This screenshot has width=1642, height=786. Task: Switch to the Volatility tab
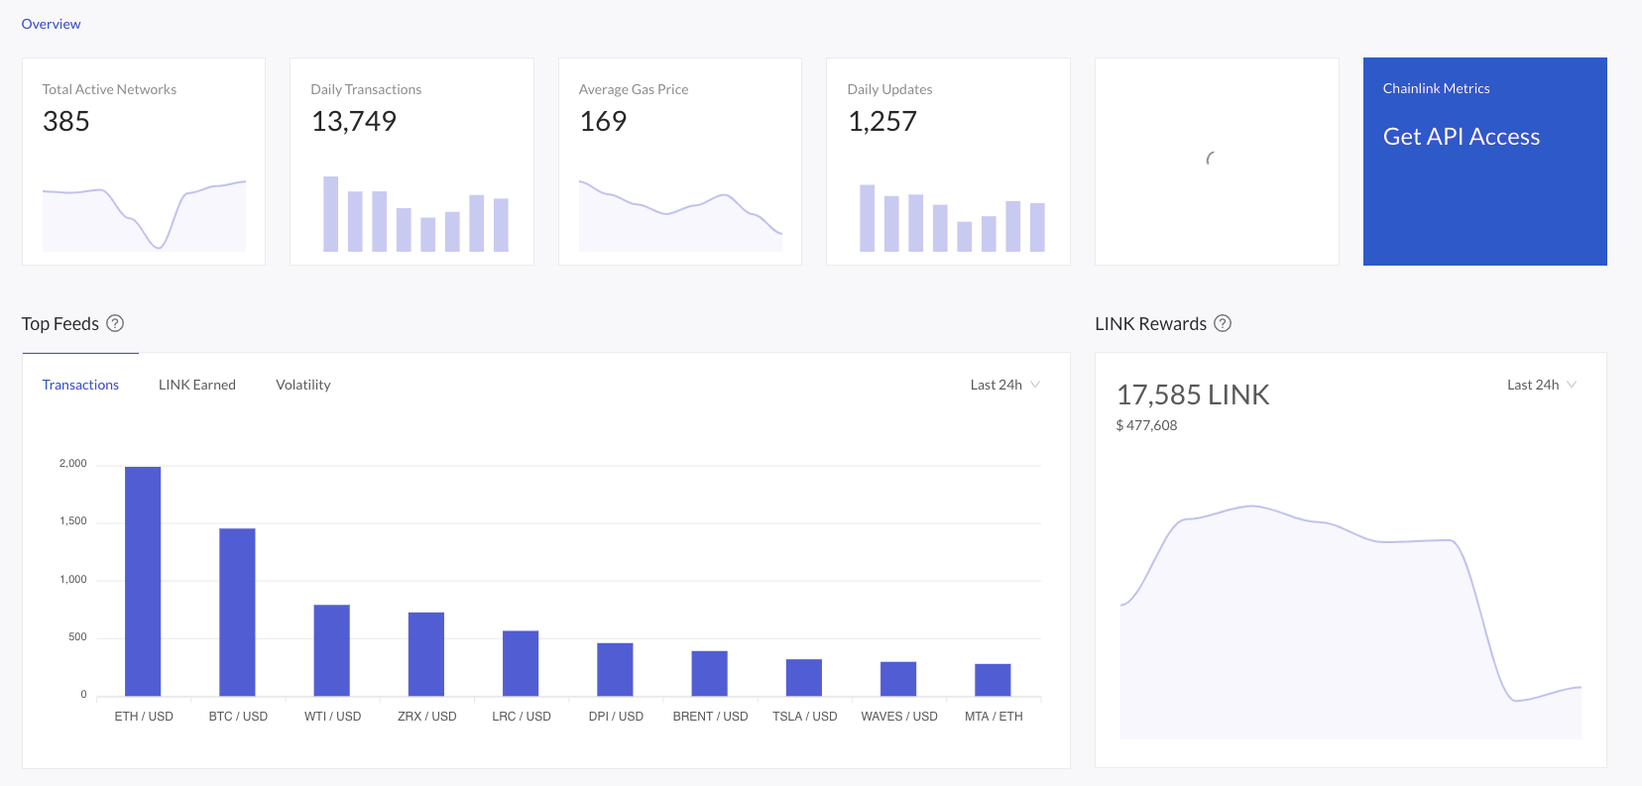(x=303, y=385)
